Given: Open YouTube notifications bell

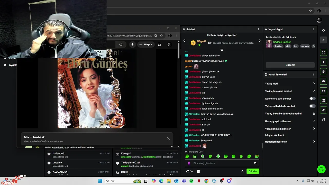Looking at the screenshot, I should (159, 44).
